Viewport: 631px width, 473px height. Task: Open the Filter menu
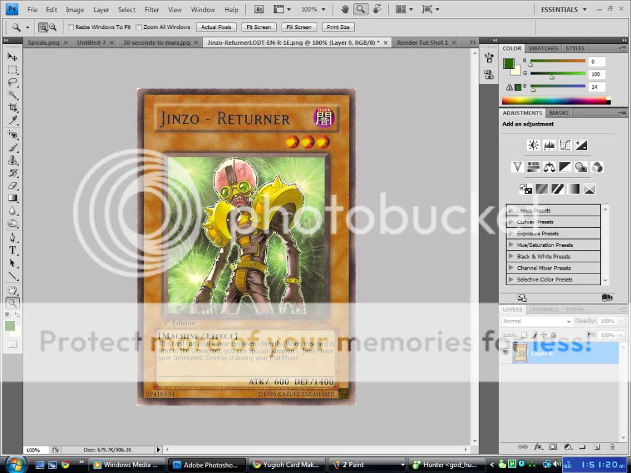coord(152,9)
